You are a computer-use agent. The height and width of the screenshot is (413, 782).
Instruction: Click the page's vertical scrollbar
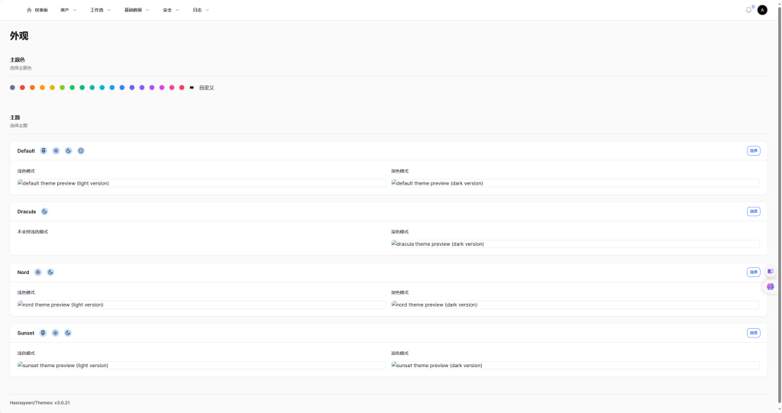(x=780, y=205)
